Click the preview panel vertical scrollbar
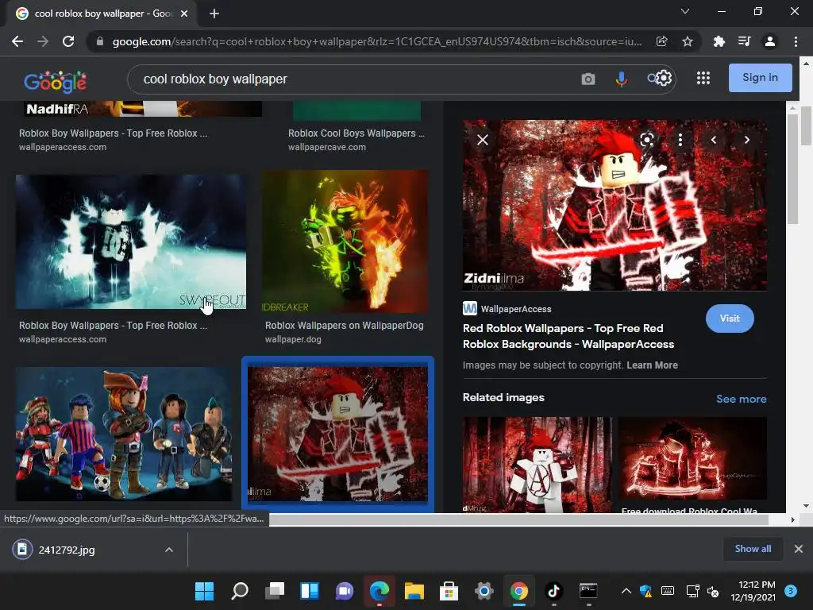This screenshot has height=610, width=813. pyautogui.click(x=792, y=169)
